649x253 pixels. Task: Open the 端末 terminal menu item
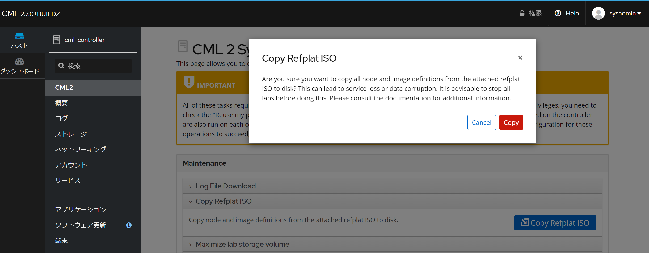pos(61,241)
